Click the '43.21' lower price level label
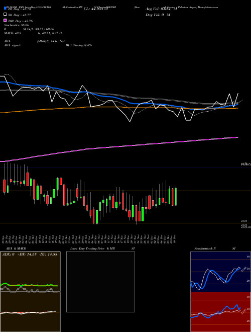The height and width of the screenshot is (332, 251). pyautogui.click(x=243, y=221)
